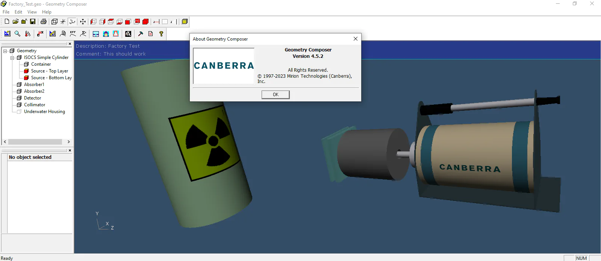
Task: Click the four-arrow center view icon
Action: click(83, 22)
